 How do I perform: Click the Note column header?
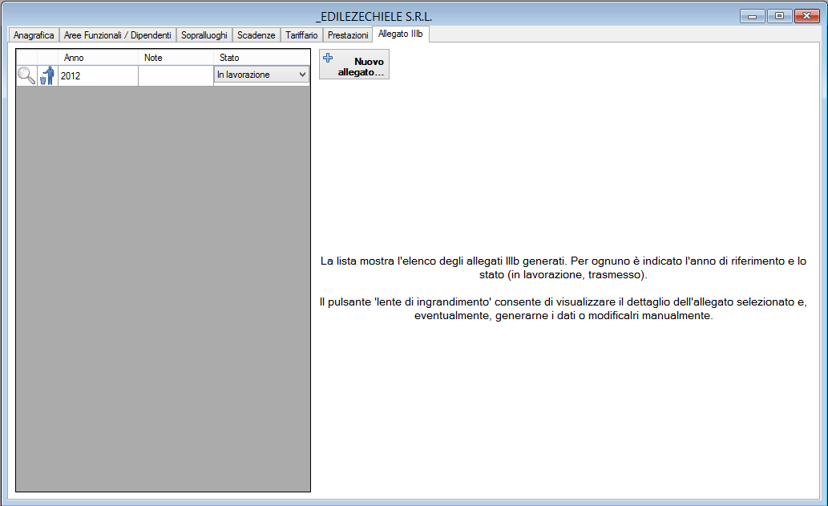176,58
